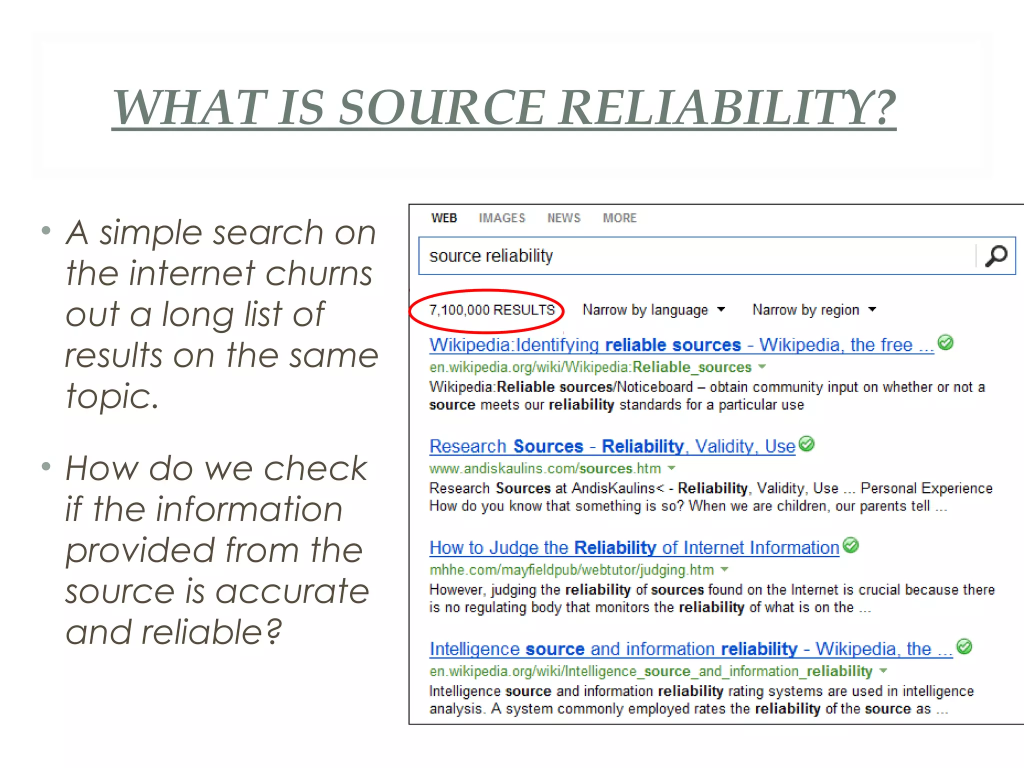Expand arrow next to en.wikipedia.org Reliable_sources URL
The height and width of the screenshot is (768, 1024).
pyautogui.click(x=762, y=367)
